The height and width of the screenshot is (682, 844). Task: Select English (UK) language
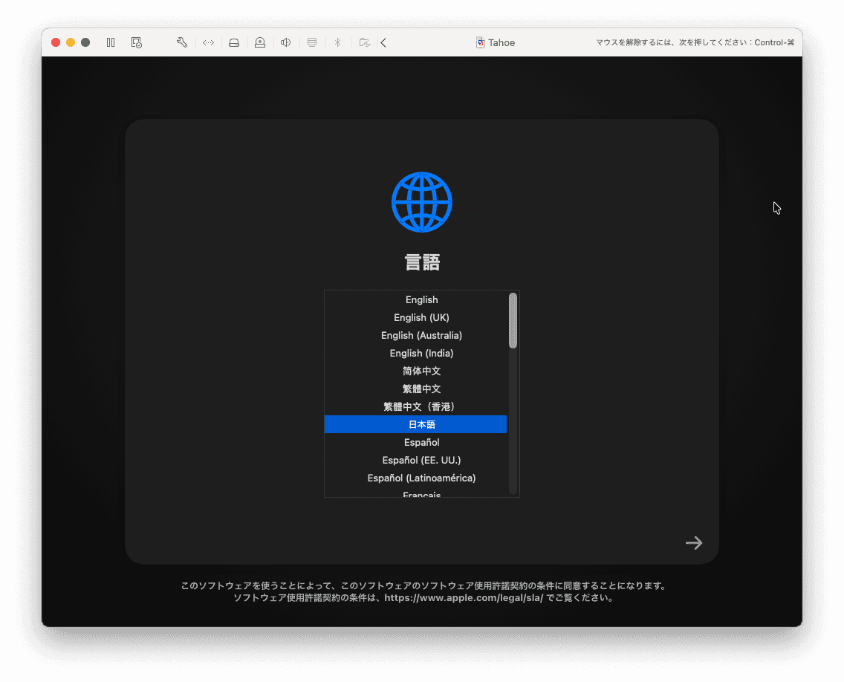pyautogui.click(x=421, y=317)
